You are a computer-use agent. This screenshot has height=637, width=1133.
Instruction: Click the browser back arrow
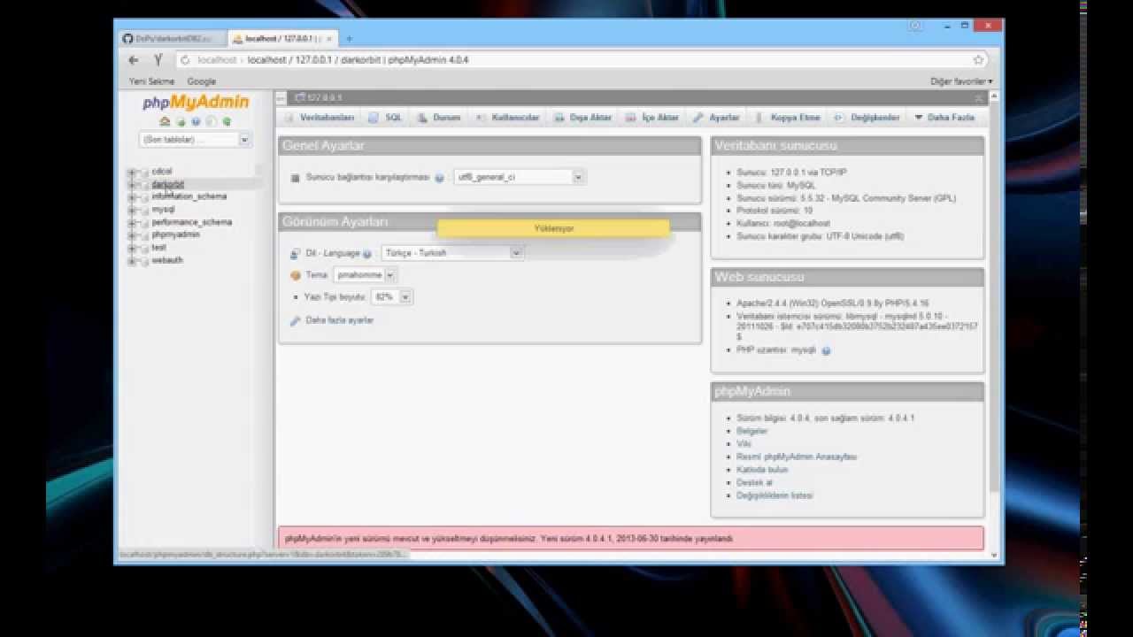(x=133, y=60)
